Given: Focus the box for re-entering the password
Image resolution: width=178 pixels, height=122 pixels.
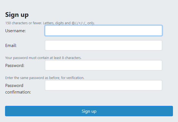Looking at the screenshot, I should click(x=103, y=85).
